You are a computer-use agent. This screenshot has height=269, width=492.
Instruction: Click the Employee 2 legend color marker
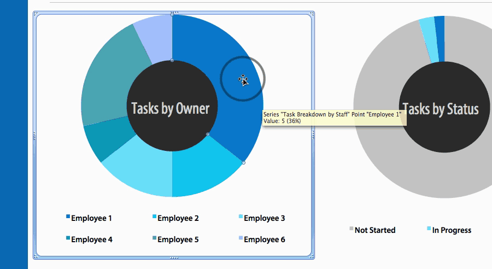click(154, 217)
